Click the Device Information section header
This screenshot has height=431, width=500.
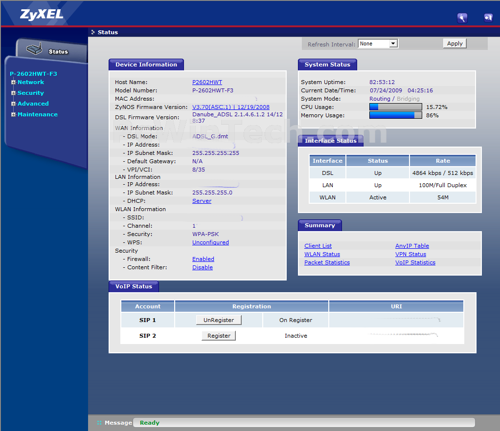pyautogui.click(x=146, y=65)
